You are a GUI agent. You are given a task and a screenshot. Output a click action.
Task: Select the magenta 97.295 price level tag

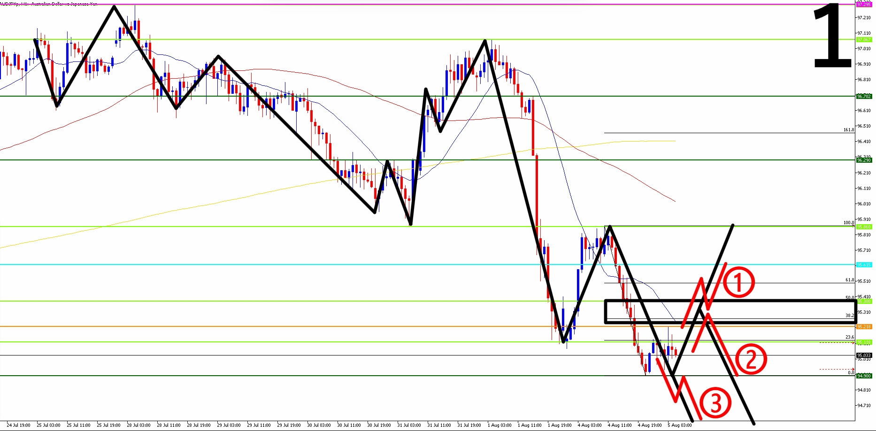click(x=864, y=4)
